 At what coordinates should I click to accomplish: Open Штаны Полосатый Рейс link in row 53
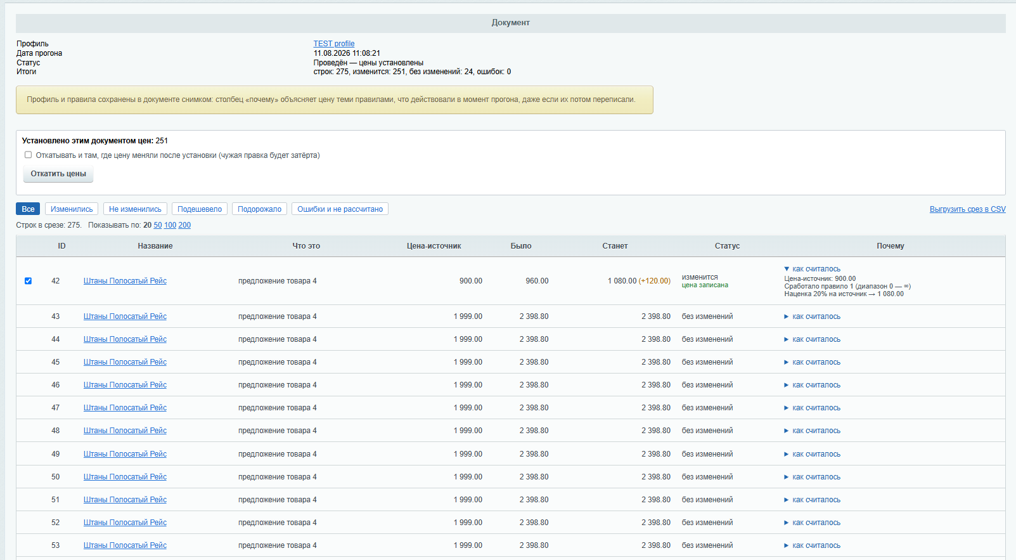125,545
